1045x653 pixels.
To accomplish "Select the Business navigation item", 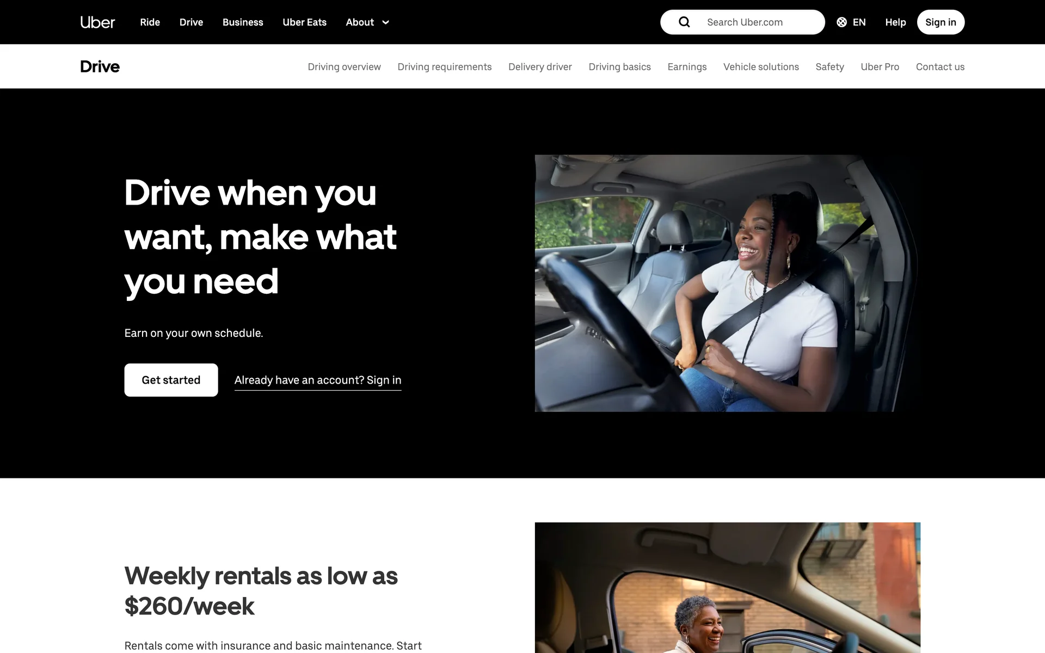I will [243, 22].
